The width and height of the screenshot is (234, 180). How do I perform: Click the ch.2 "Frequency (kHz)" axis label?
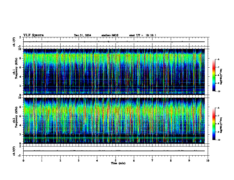(x=16, y=117)
